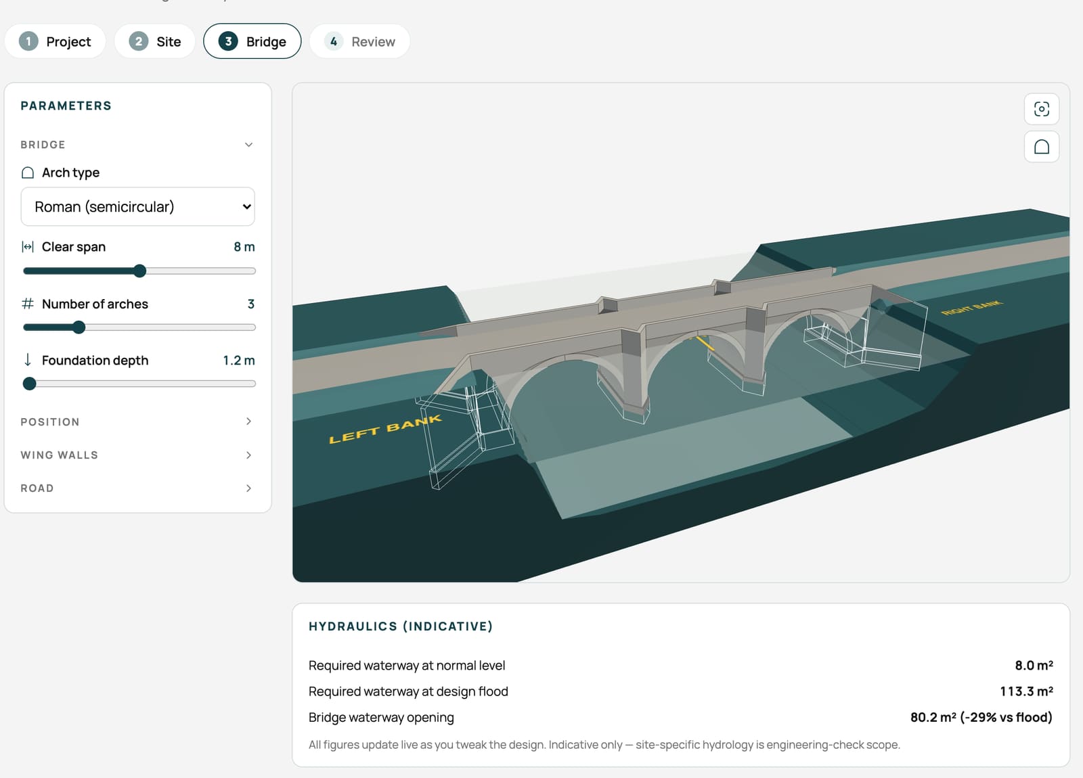Click the RIGHT BANK label in viewer

coord(972,307)
